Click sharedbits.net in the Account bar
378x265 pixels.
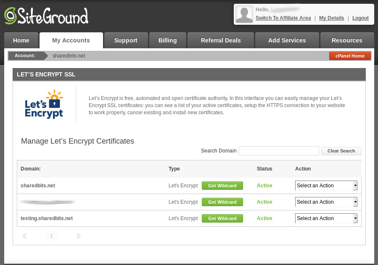(69, 56)
